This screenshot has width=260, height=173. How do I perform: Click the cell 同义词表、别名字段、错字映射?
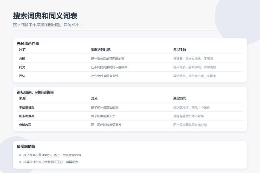point(194,67)
